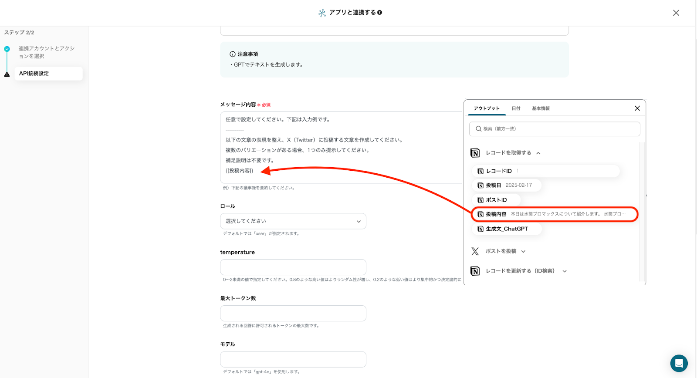Click the Notion icon beside レコードを取得する
697x378 pixels.
click(x=475, y=153)
